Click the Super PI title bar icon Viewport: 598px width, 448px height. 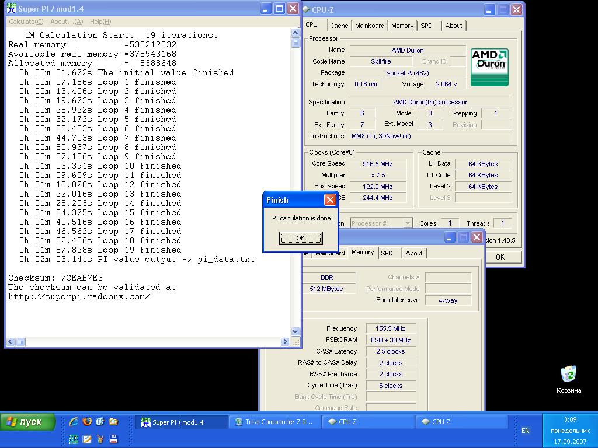tap(12, 8)
